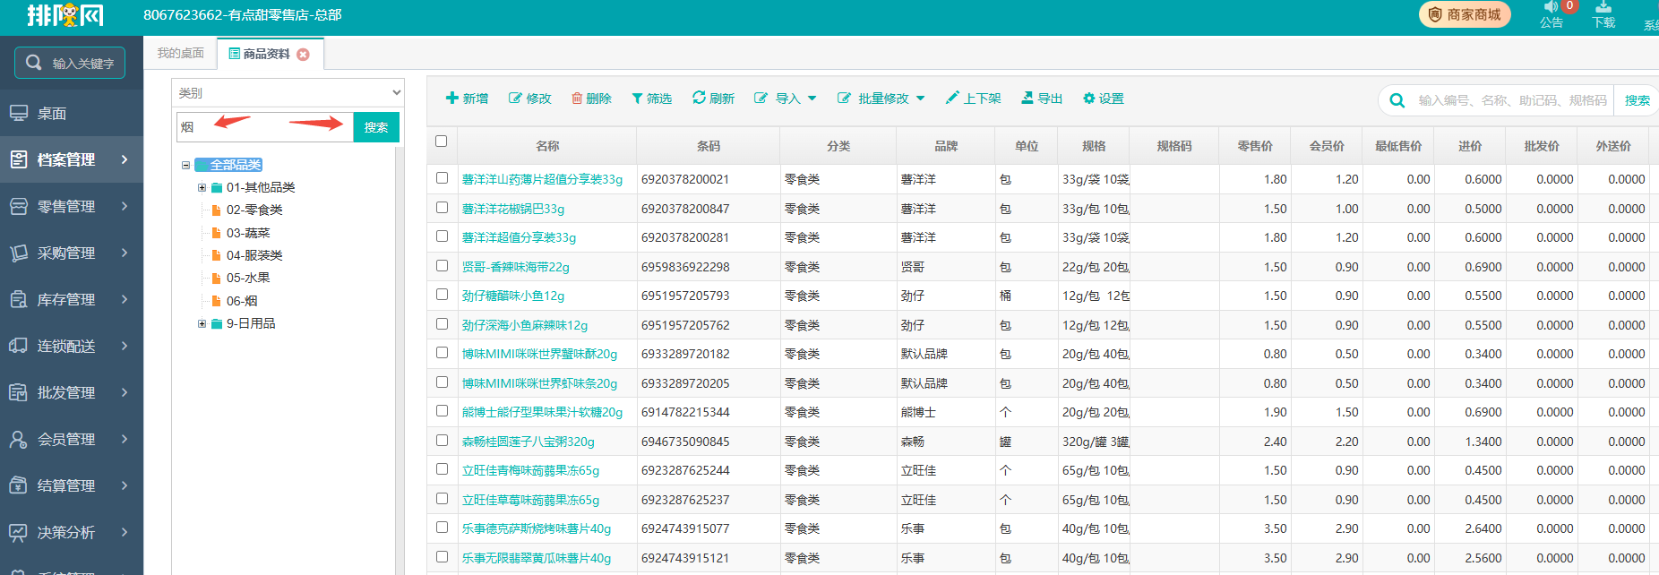Open 桌面 in the sidebar menu
The width and height of the screenshot is (1659, 575).
pyautogui.click(x=72, y=114)
